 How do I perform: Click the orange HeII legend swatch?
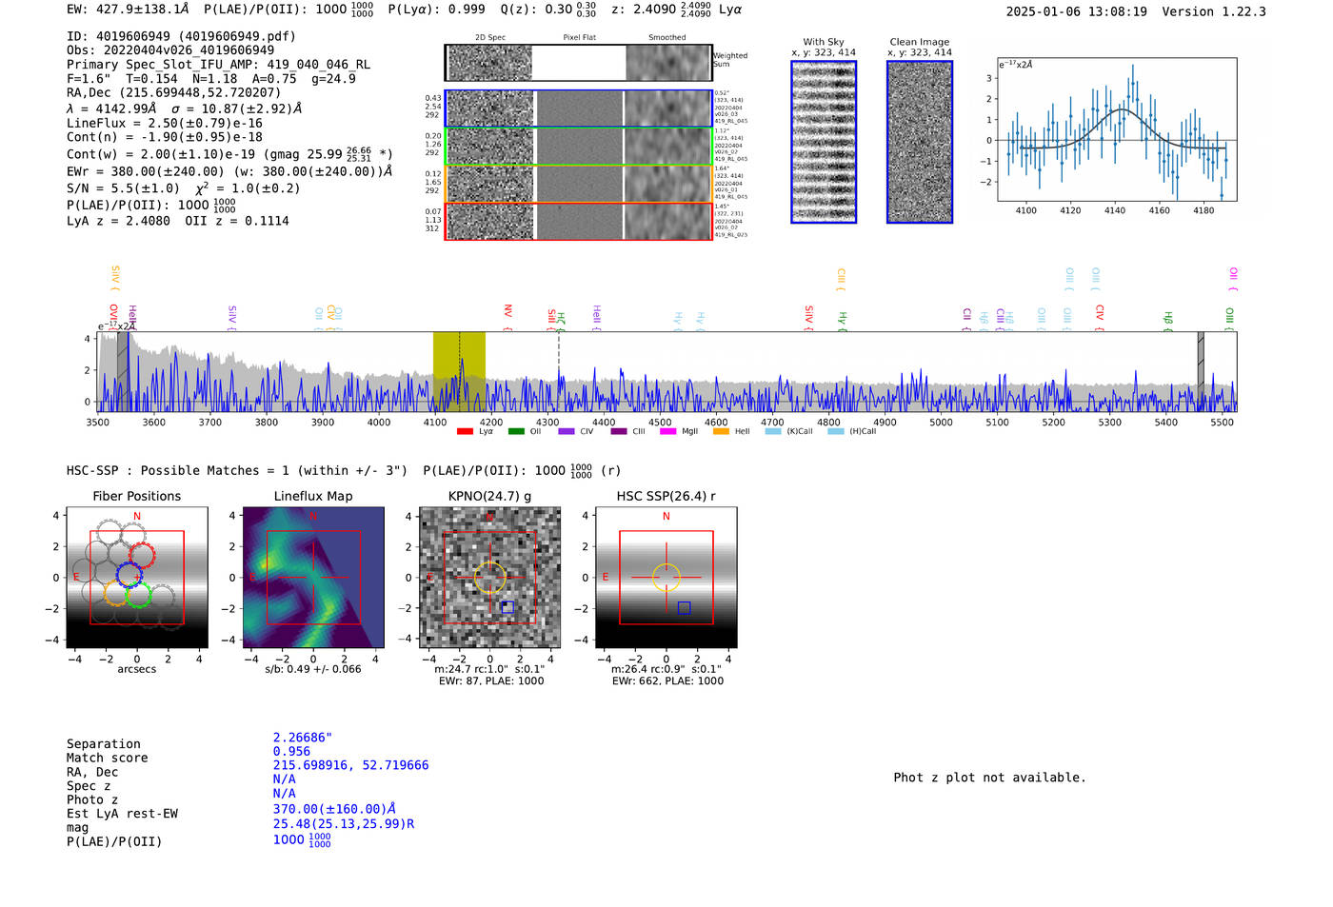[x=721, y=431]
